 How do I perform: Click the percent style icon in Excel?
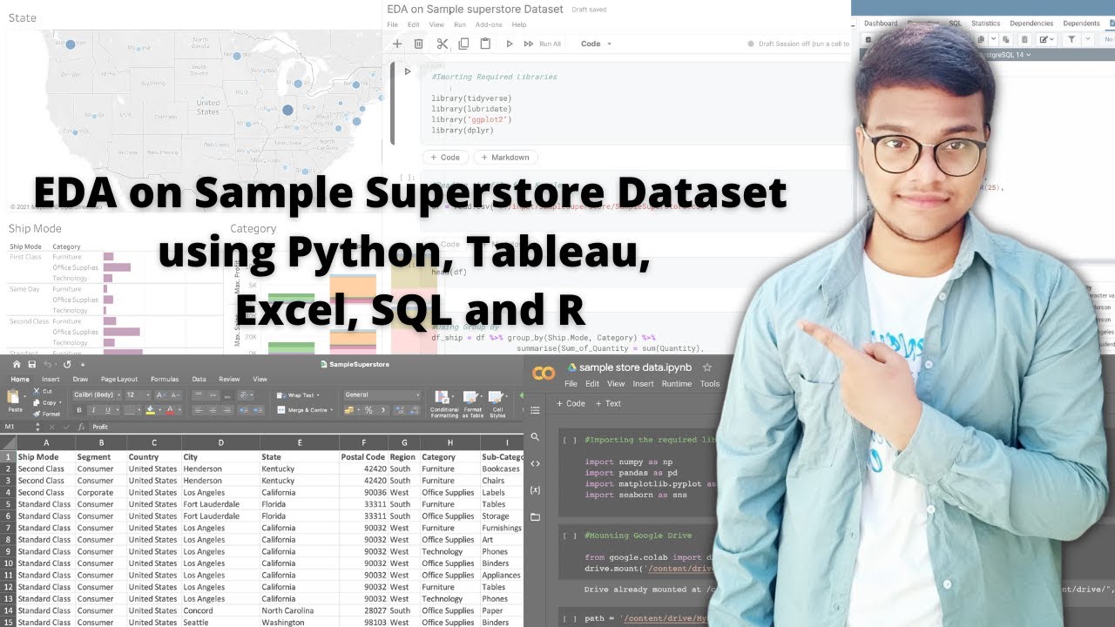368,410
